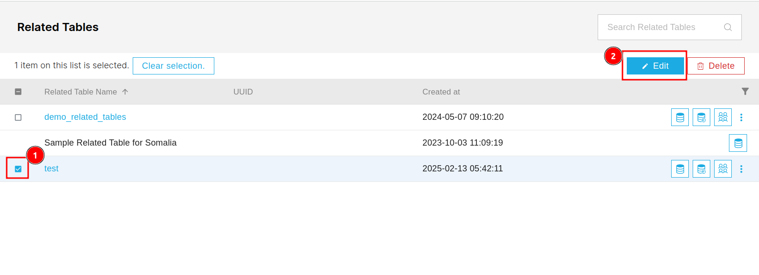Uncheck the test row checkbox
Image resolution: width=759 pixels, height=275 pixels.
coord(18,169)
